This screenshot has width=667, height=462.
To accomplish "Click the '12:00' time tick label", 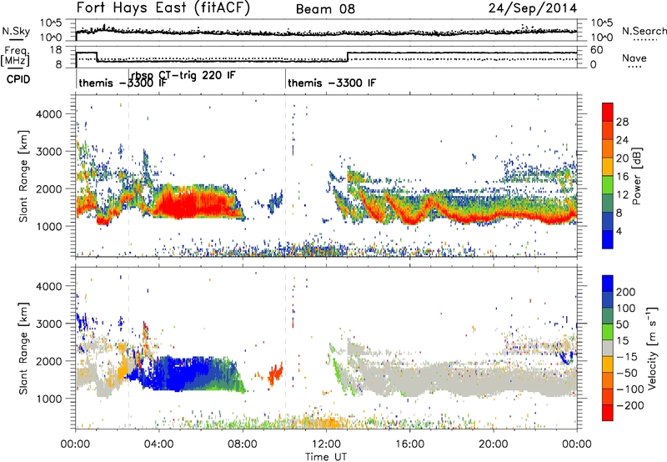I will [326, 444].
